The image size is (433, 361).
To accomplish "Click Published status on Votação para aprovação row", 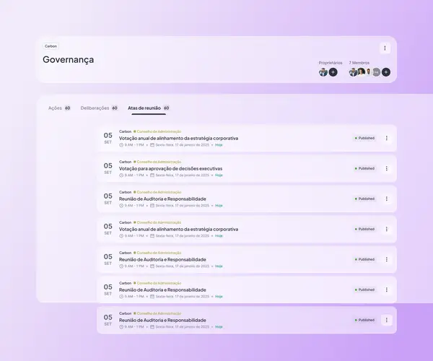I will click(364, 168).
